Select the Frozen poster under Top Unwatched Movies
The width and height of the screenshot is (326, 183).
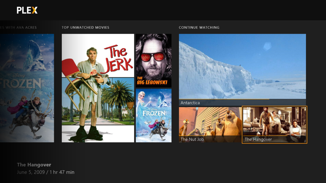coord(154,116)
